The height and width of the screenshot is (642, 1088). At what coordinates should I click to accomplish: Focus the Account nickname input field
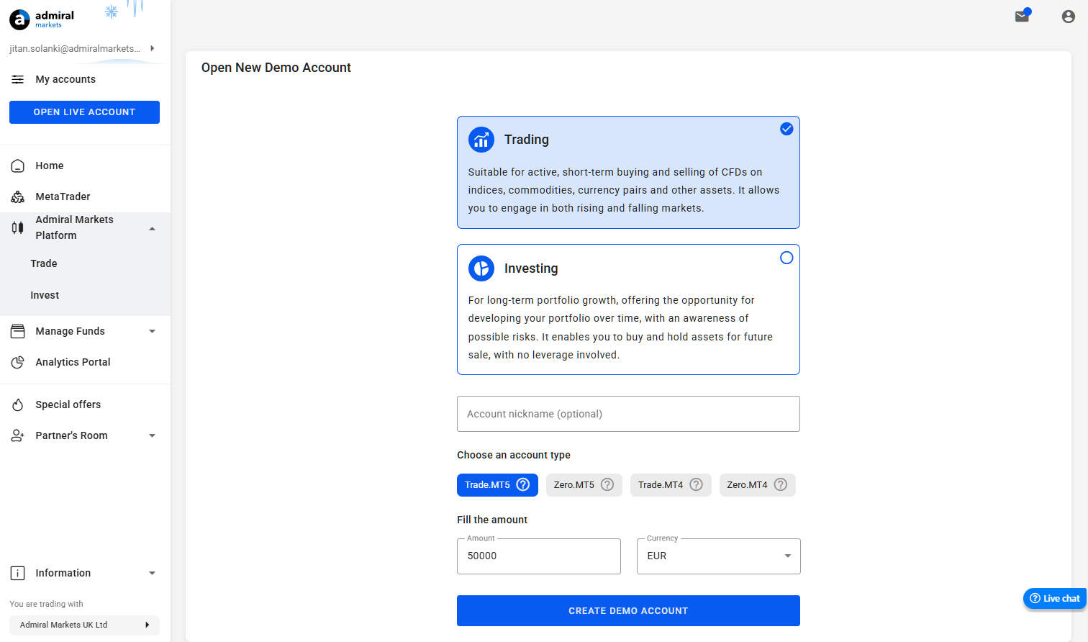coord(628,414)
